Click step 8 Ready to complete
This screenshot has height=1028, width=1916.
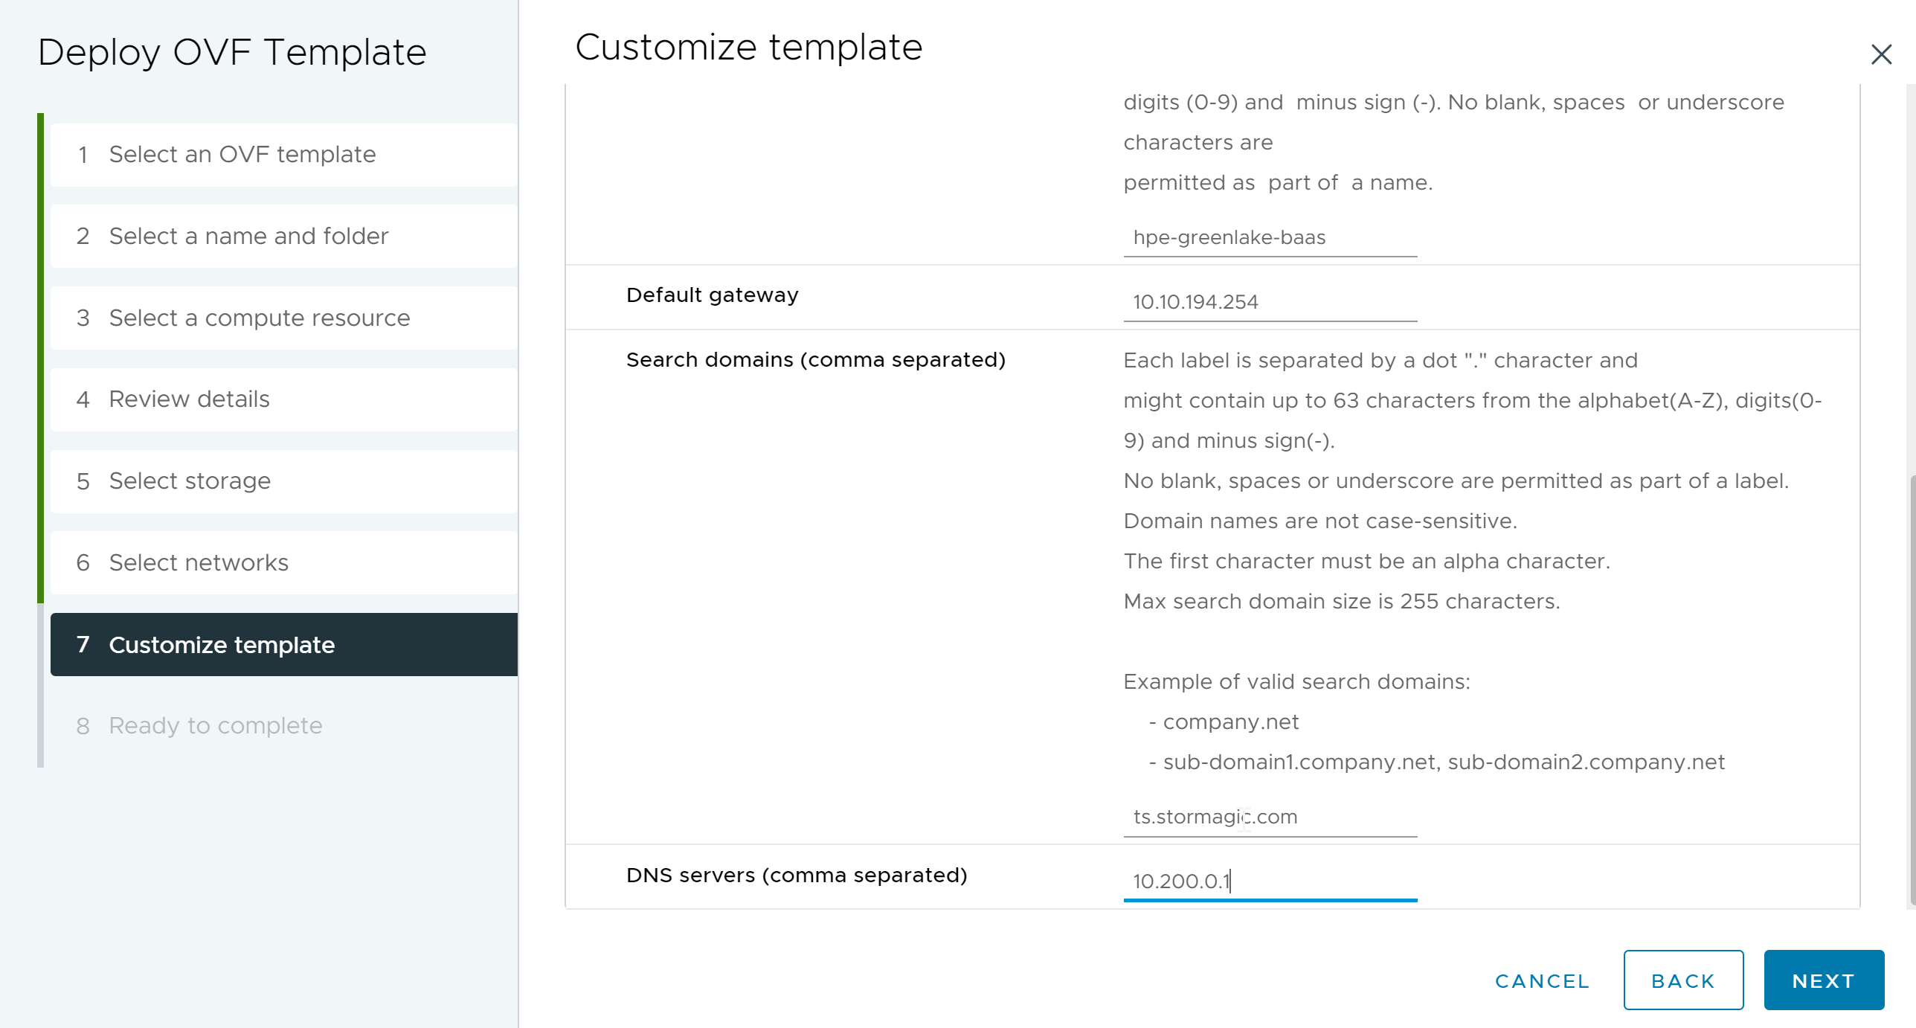click(284, 726)
